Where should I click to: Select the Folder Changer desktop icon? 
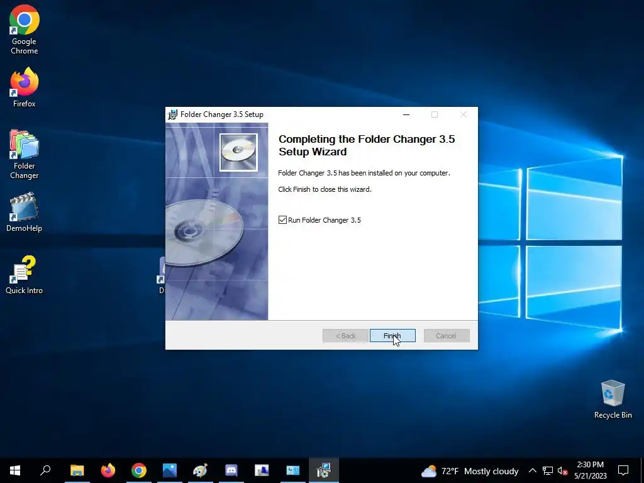pos(25,155)
